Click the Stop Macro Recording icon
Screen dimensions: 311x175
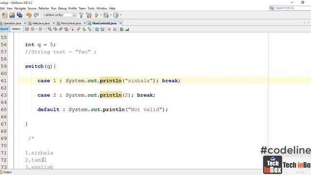coord(115,29)
